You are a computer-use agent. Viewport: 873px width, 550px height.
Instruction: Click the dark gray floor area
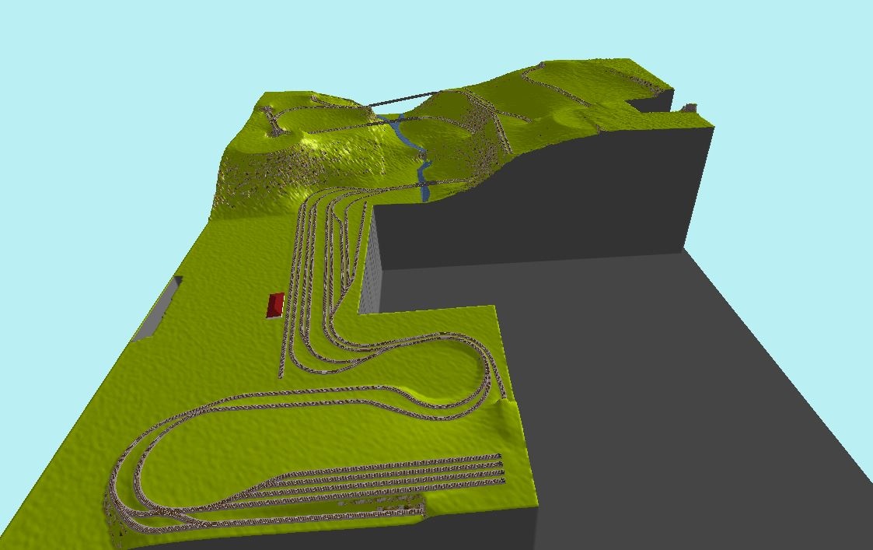(661, 389)
